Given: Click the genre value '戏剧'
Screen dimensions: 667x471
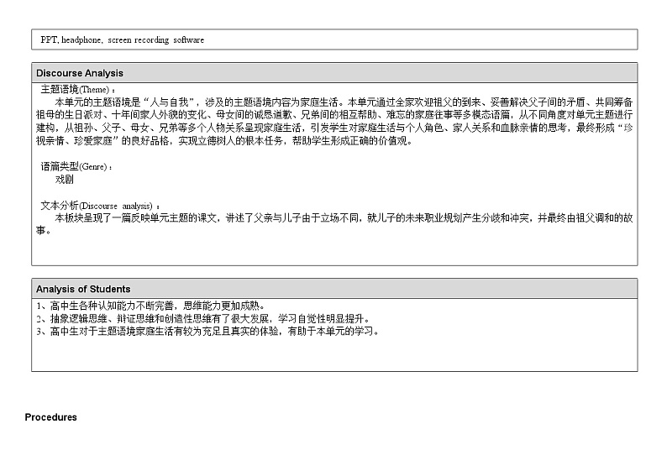Looking at the screenshot, I should (64, 180).
